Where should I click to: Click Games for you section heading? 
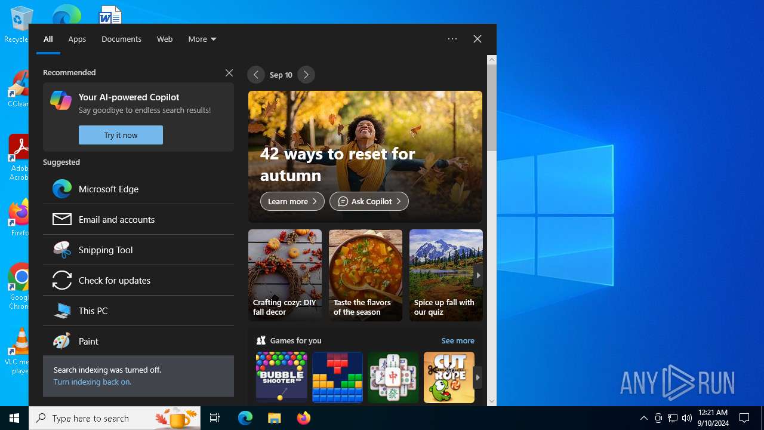tap(296, 340)
